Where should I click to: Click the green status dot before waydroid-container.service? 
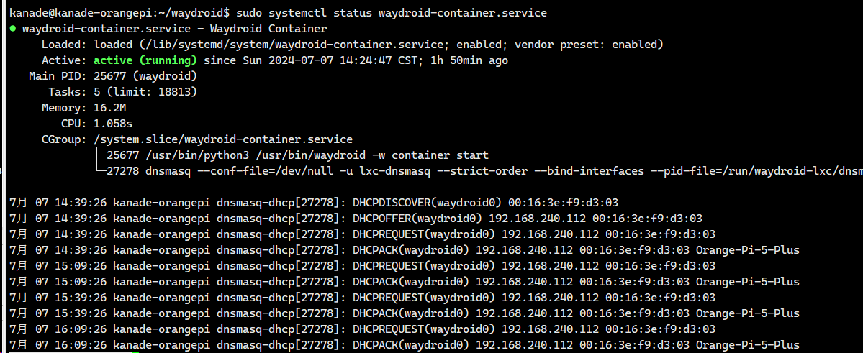click(14, 29)
